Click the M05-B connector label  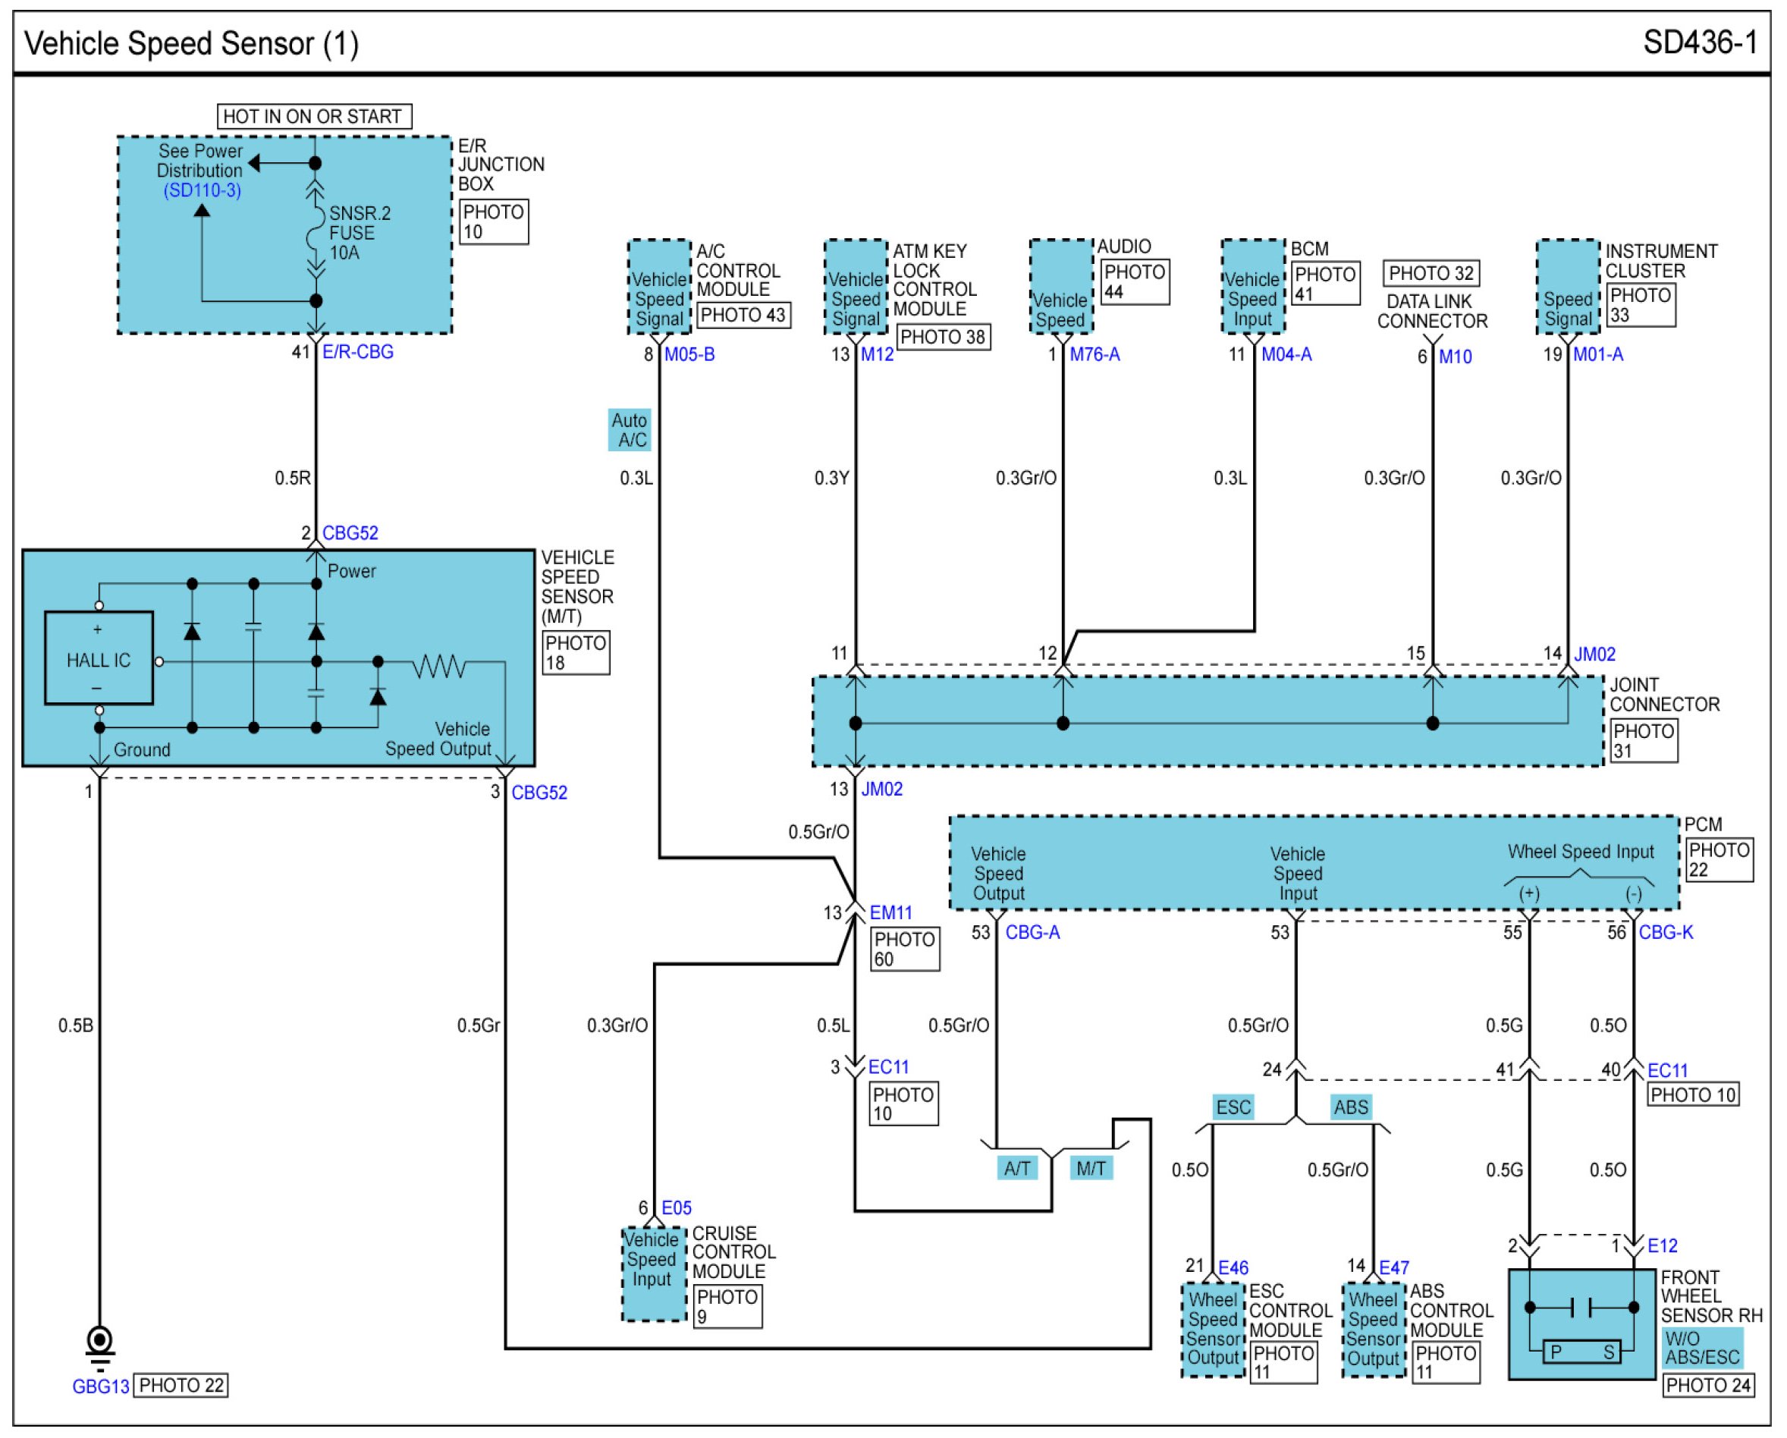(x=689, y=355)
